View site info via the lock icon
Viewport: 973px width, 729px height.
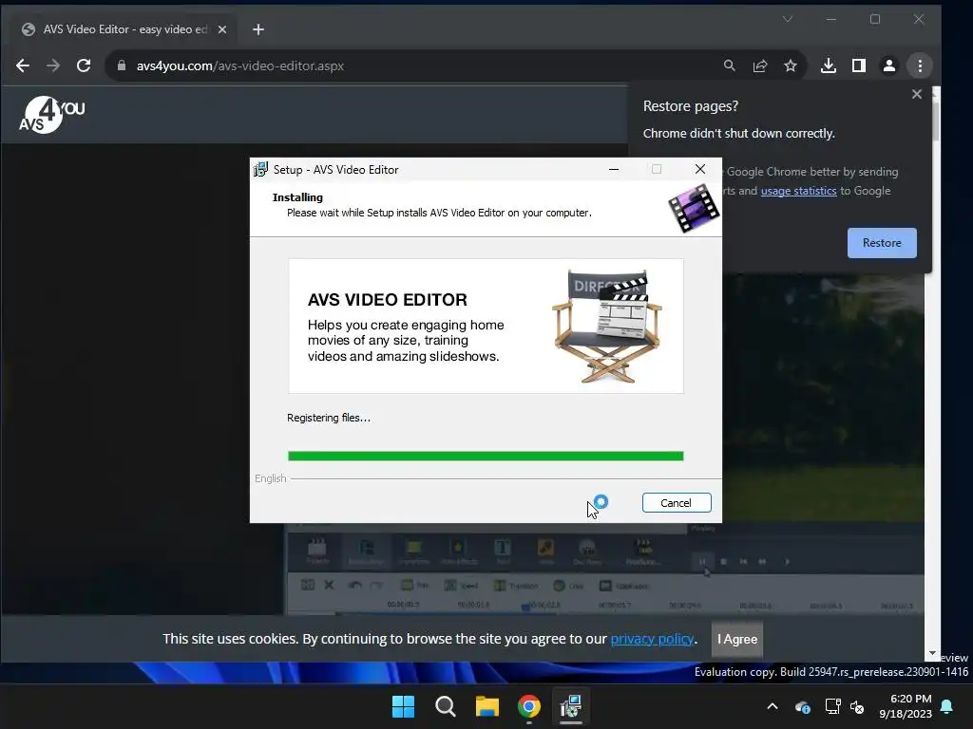(x=122, y=65)
